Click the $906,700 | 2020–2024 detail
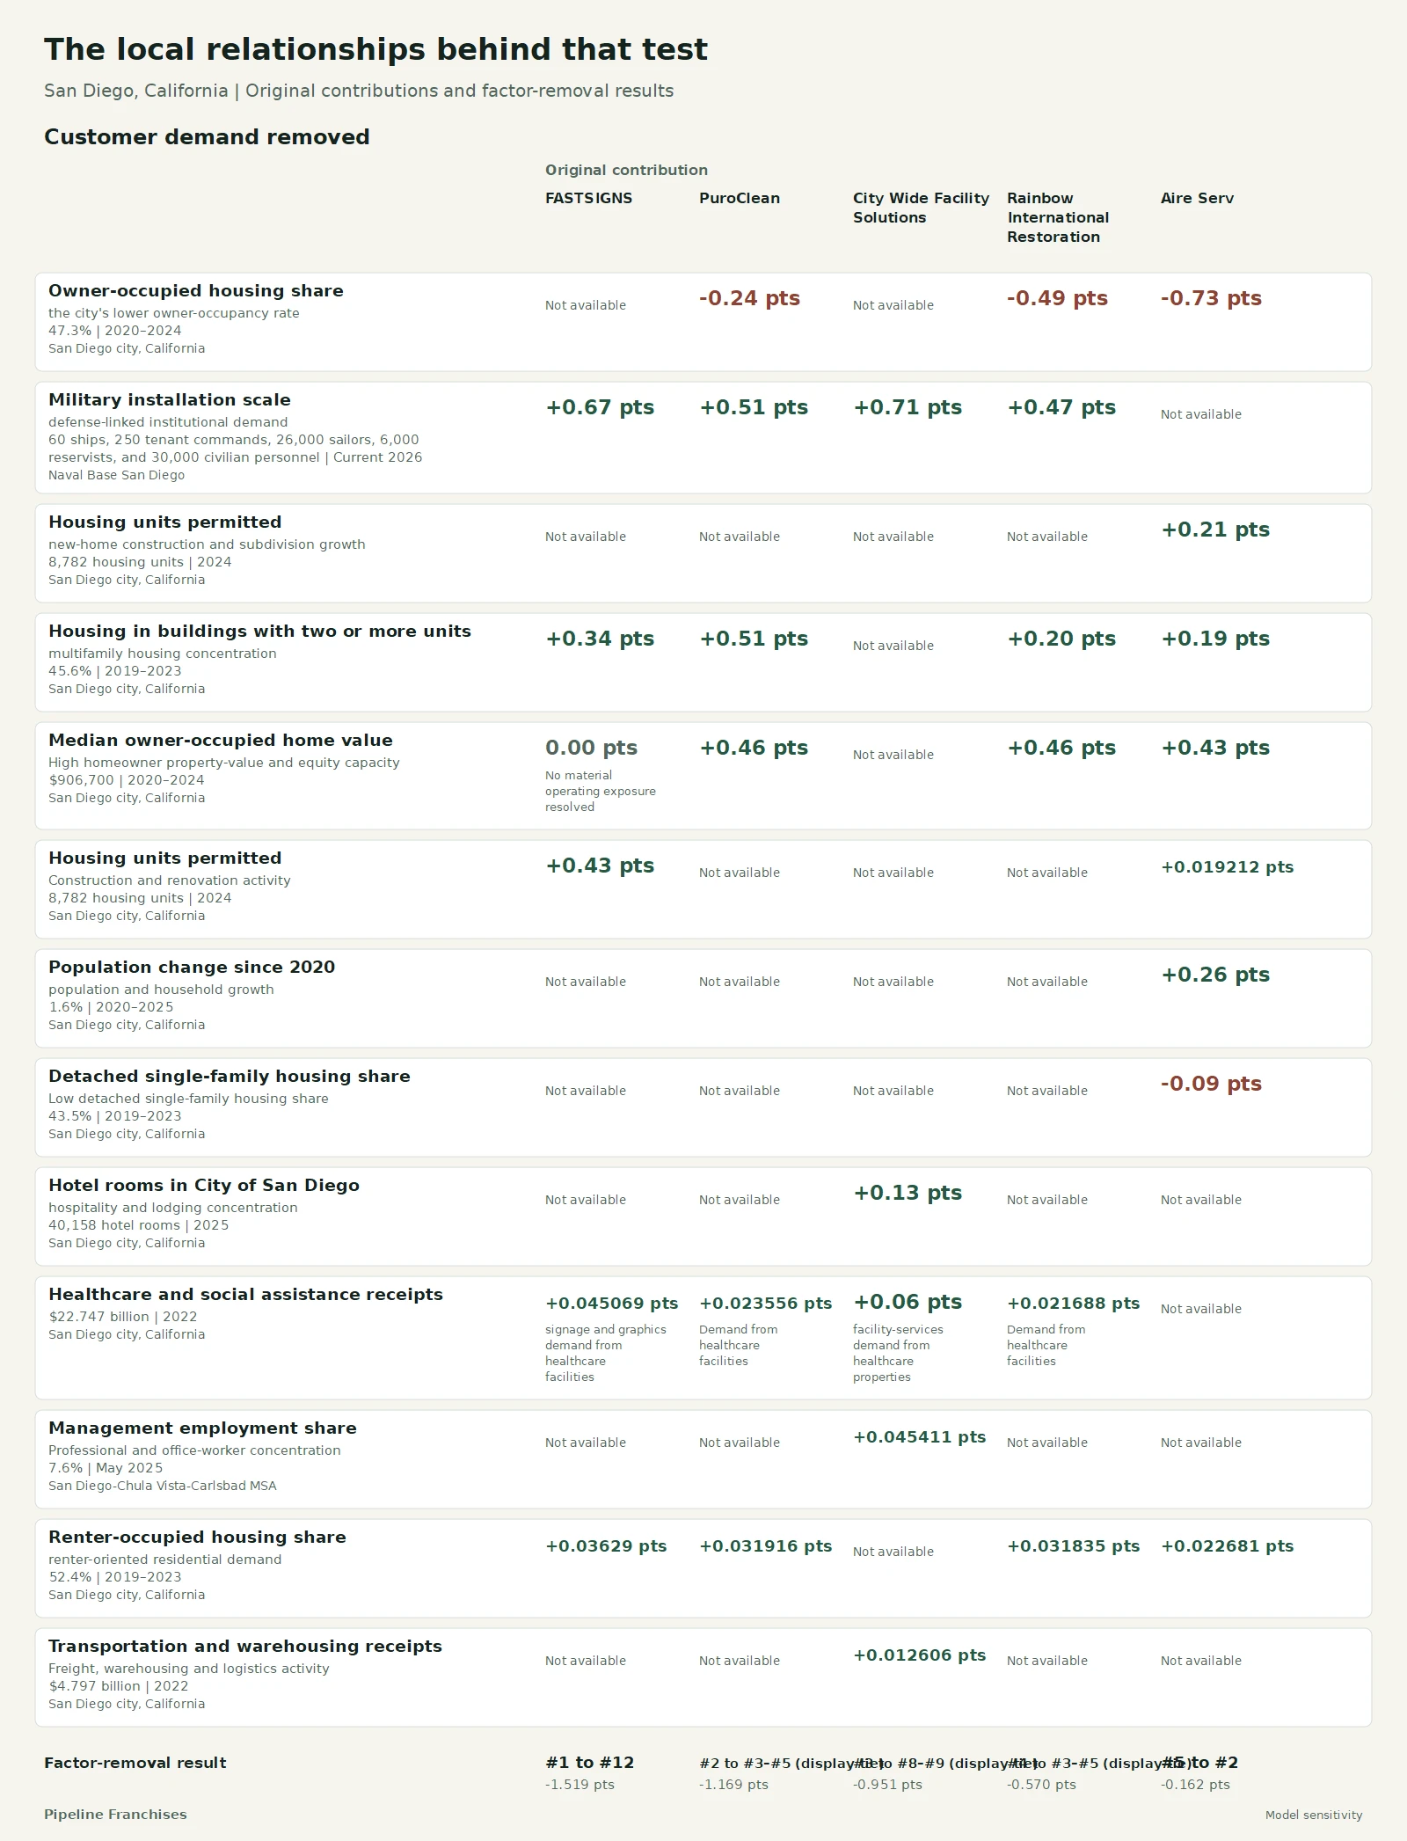 [127, 780]
